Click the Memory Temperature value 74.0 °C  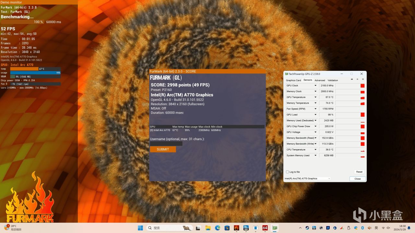pyautogui.click(x=327, y=103)
